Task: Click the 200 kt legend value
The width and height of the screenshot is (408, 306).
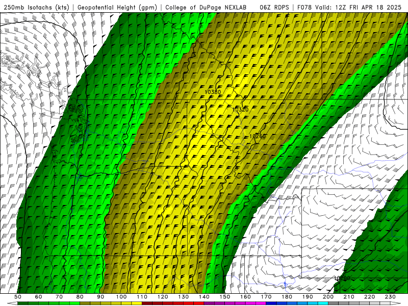Action: tap(328, 297)
